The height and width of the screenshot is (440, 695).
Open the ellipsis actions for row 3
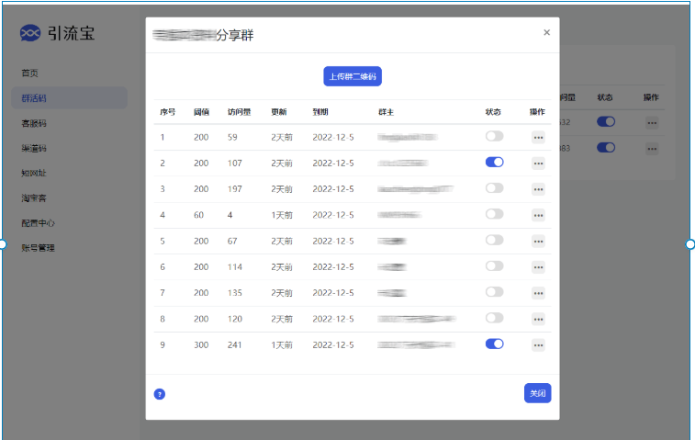pyautogui.click(x=538, y=189)
